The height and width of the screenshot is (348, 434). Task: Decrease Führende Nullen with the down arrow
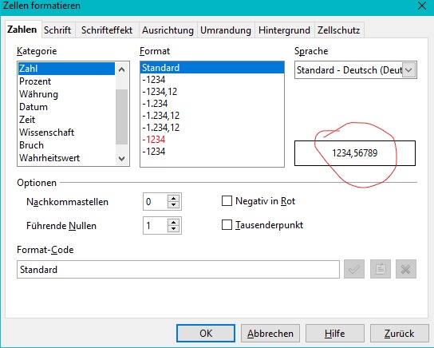(174, 229)
